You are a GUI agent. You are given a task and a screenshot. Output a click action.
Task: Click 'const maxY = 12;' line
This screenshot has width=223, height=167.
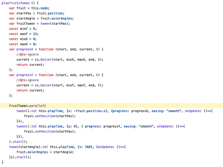point(24,34)
